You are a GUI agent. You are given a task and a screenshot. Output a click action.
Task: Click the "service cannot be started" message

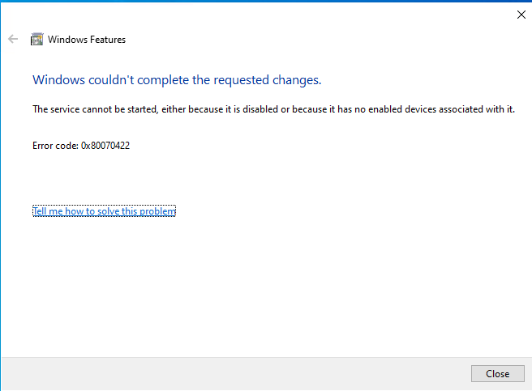click(x=273, y=109)
